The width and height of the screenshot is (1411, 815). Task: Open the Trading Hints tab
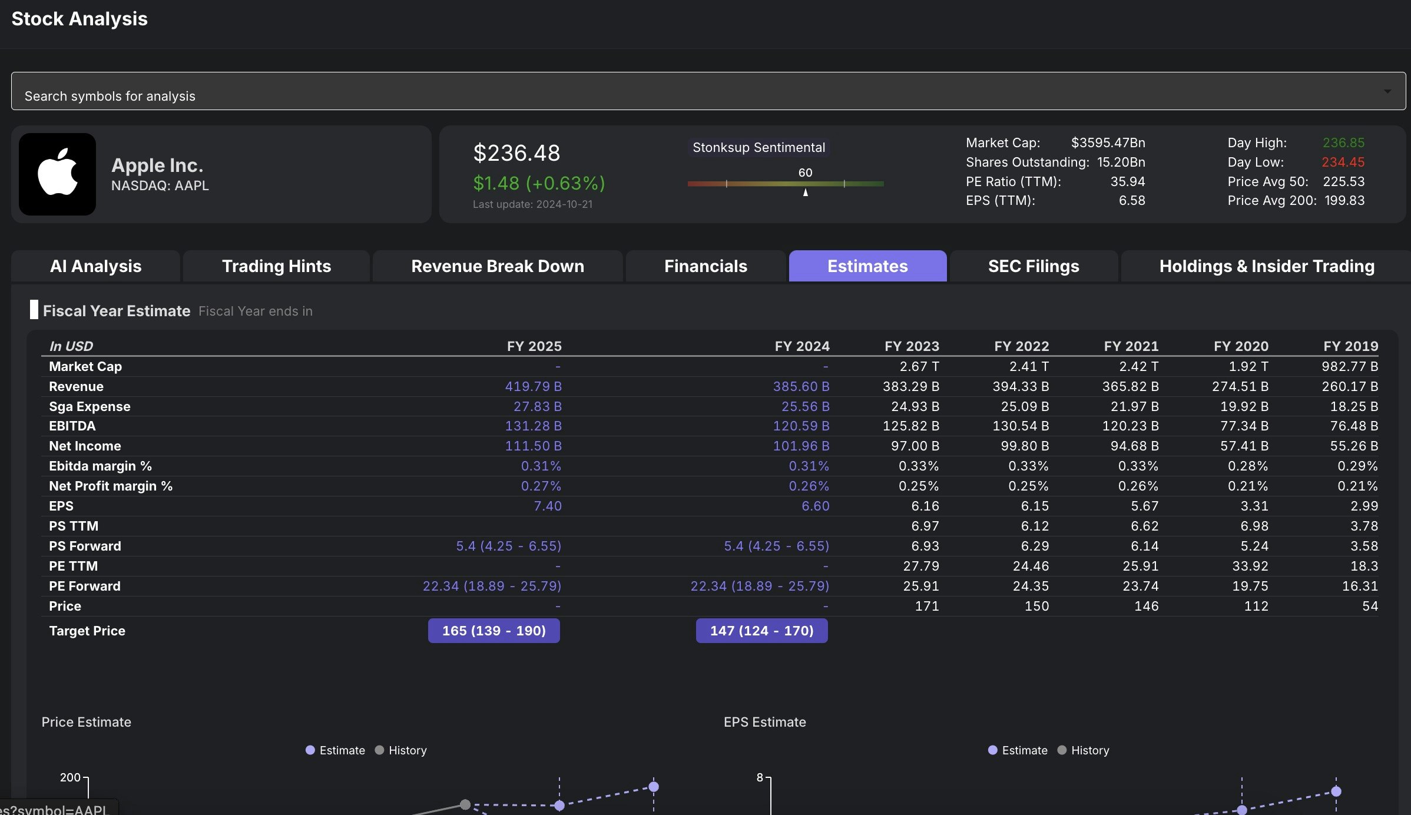coord(276,266)
